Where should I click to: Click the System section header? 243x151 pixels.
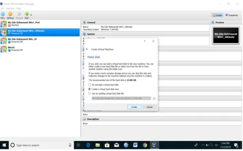point(146,34)
